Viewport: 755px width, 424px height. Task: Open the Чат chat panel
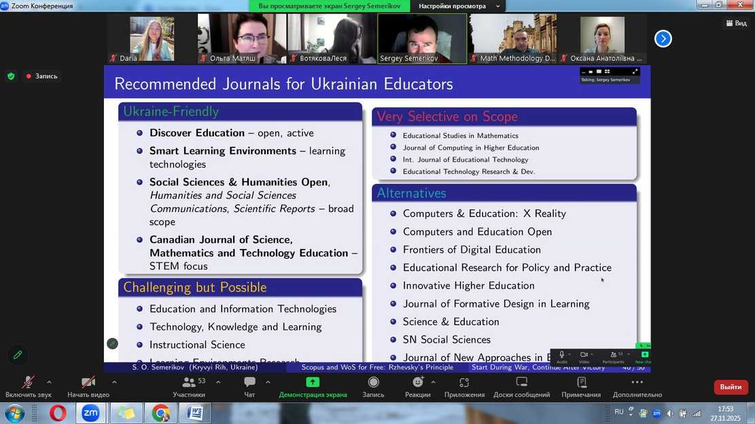[x=249, y=383]
